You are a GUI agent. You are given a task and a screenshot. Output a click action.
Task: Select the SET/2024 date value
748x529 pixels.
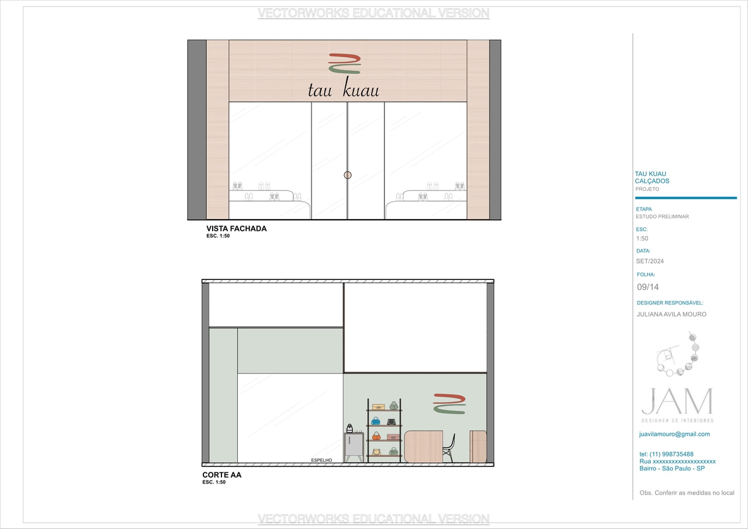(x=650, y=261)
